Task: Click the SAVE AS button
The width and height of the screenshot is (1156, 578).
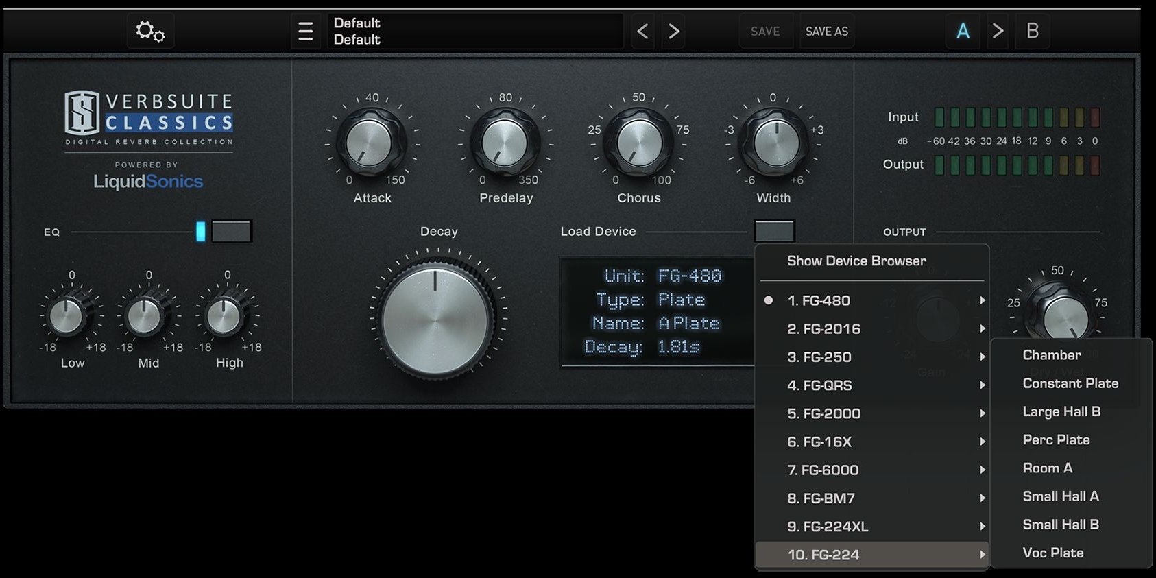Action: point(826,32)
